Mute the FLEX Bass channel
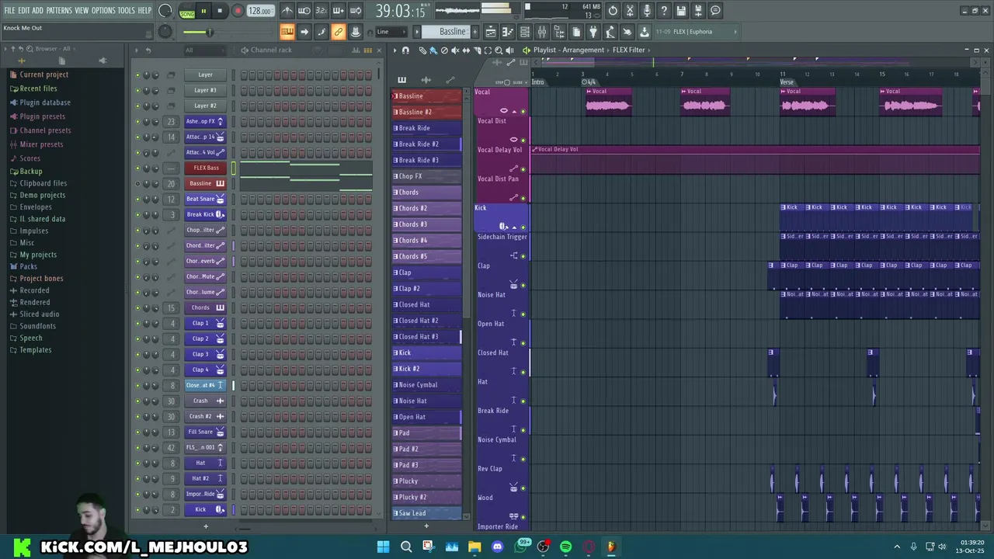Image resolution: width=994 pixels, height=559 pixels. tap(137, 168)
